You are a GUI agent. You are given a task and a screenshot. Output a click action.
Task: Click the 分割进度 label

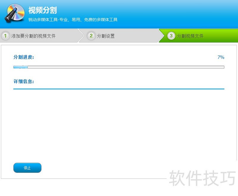click(x=24, y=57)
